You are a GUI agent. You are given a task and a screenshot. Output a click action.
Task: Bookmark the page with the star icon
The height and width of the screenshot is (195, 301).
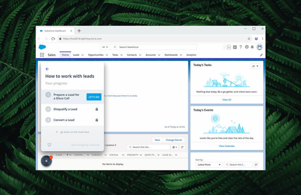tap(249, 39)
